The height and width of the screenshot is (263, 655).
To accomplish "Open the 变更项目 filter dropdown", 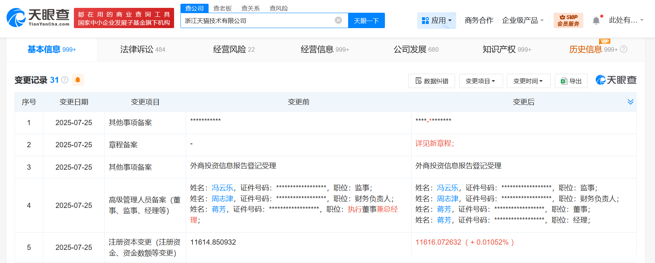I will tap(481, 81).
